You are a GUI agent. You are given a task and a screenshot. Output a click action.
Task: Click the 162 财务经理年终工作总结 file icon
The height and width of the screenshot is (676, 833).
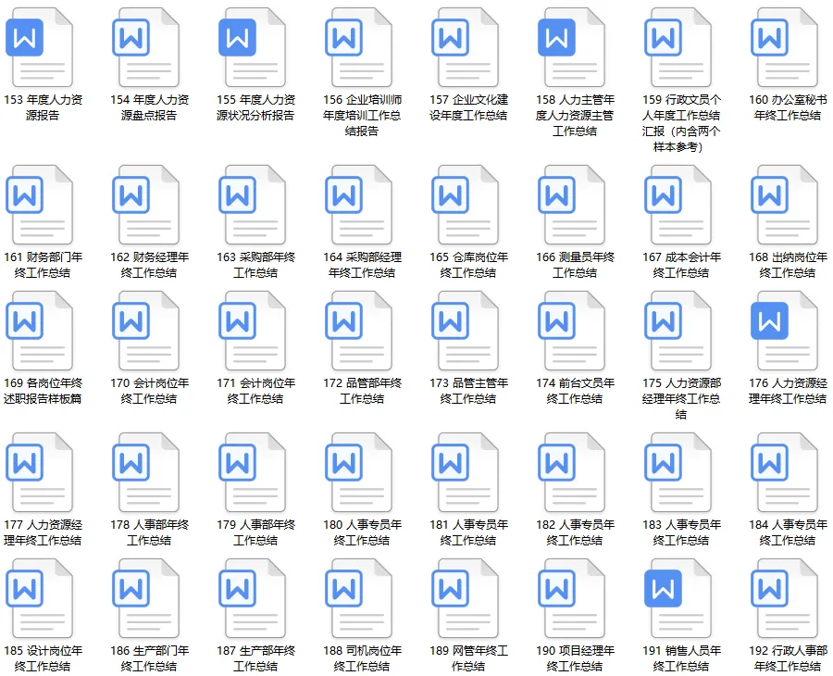pyautogui.click(x=145, y=205)
